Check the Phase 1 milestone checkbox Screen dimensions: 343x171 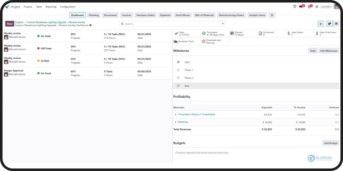[x=178, y=70]
